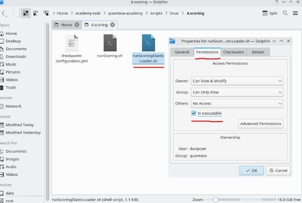Close the 4.scoring tab

point(113,25)
